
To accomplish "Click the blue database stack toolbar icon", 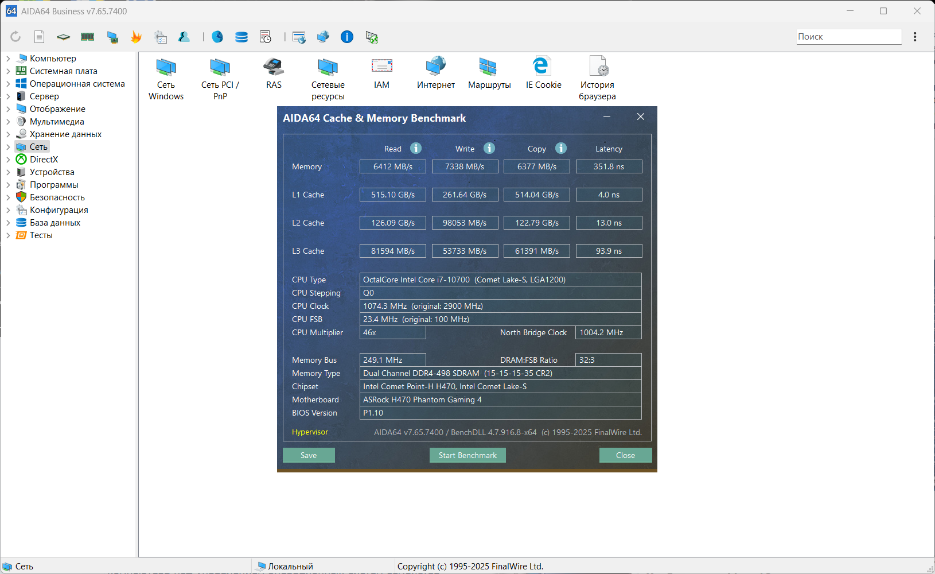I will click(241, 37).
